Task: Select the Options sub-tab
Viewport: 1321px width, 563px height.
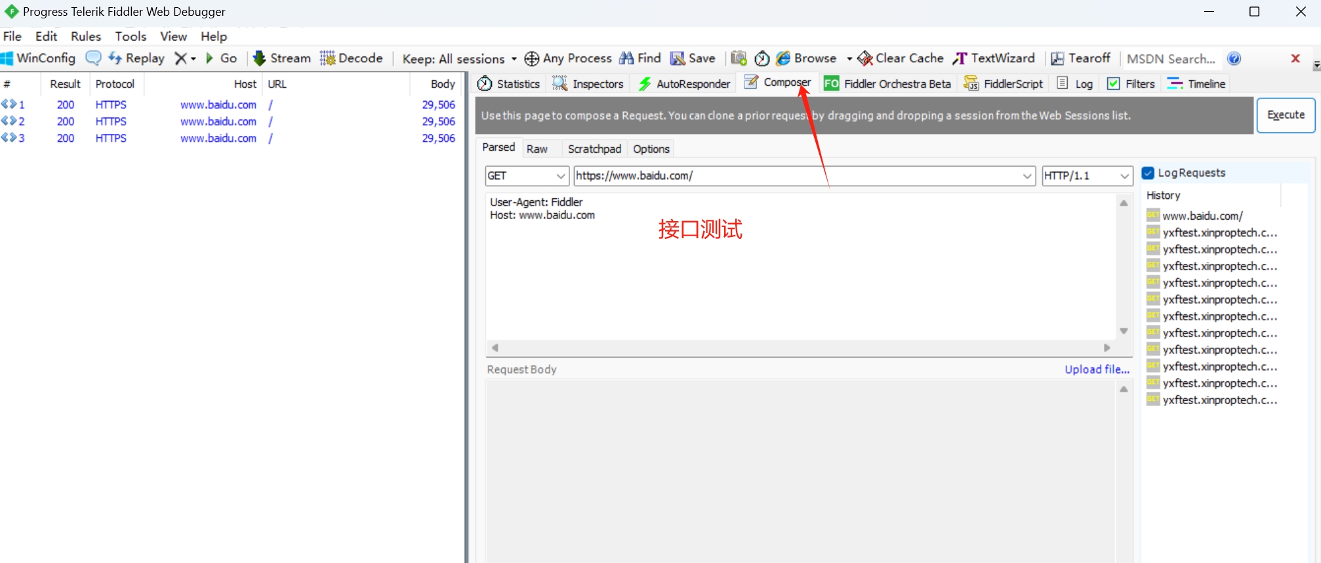Action: (x=651, y=149)
